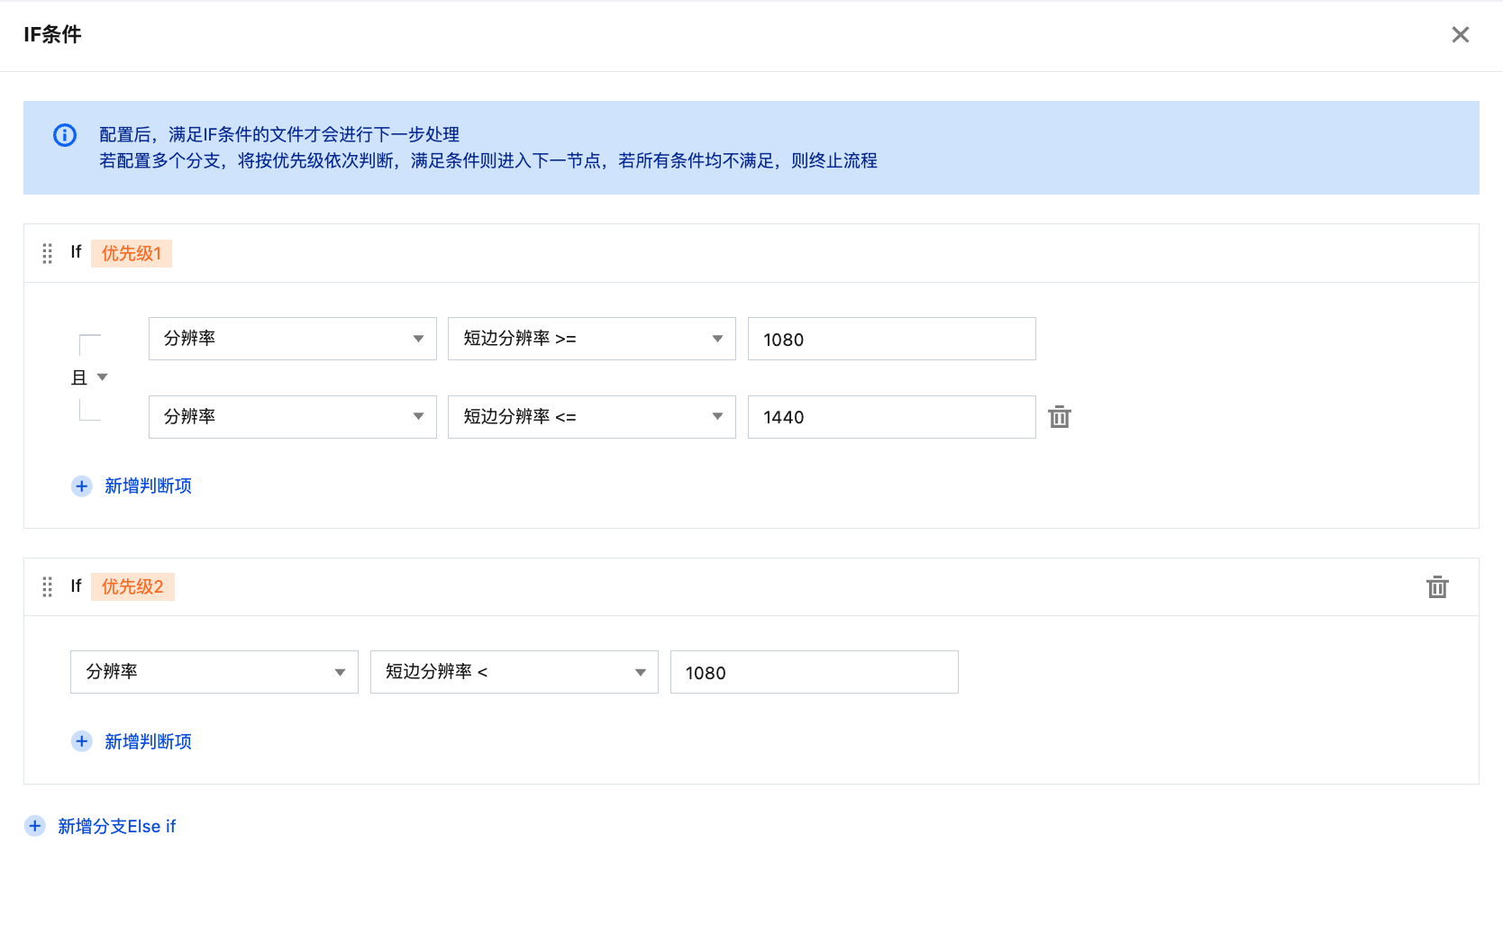
Task: Close the IF条件 dialog
Action: point(1461,34)
